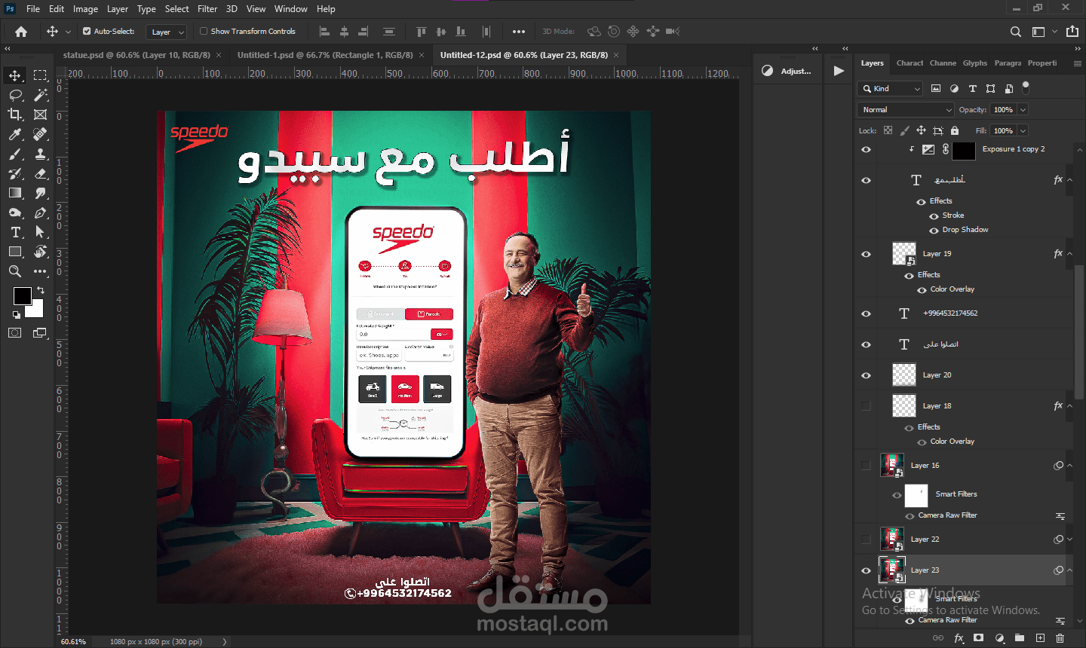The image size is (1086, 648).
Task: Collapse Layer 19 effects arrow
Action: point(1069,254)
